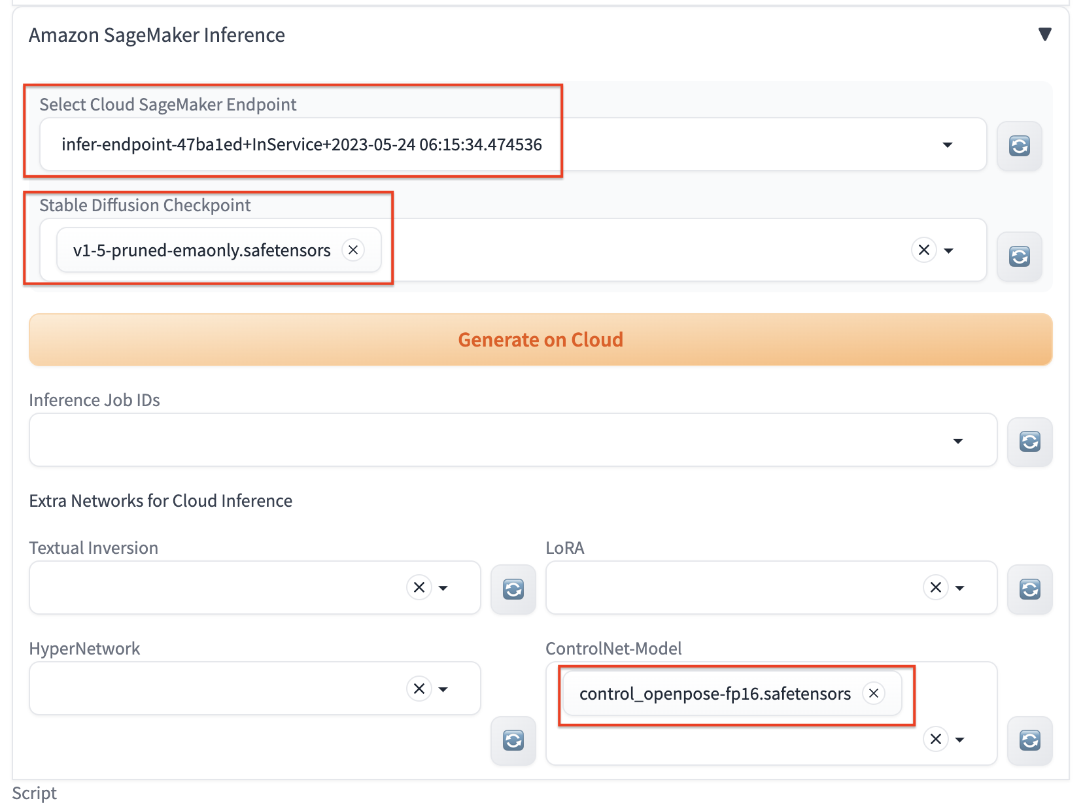Clear all Stable Diffusion Checkpoint selections
Image resolution: width=1083 pixels, height=803 pixels.
923,250
